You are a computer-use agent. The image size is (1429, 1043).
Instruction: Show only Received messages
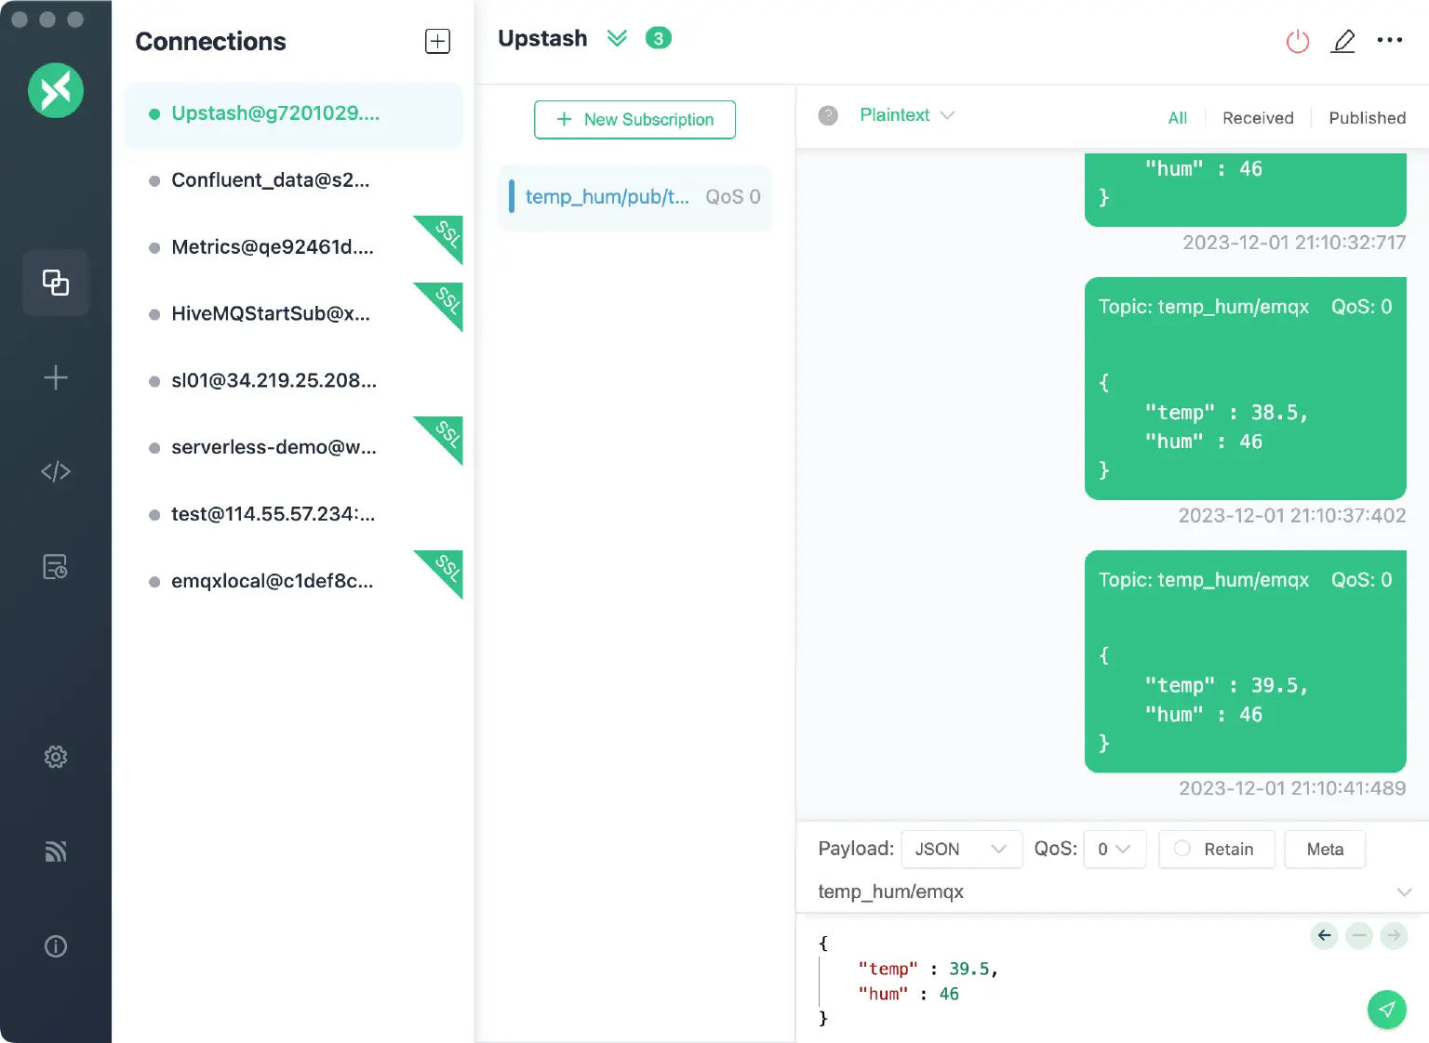pyautogui.click(x=1258, y=118)
